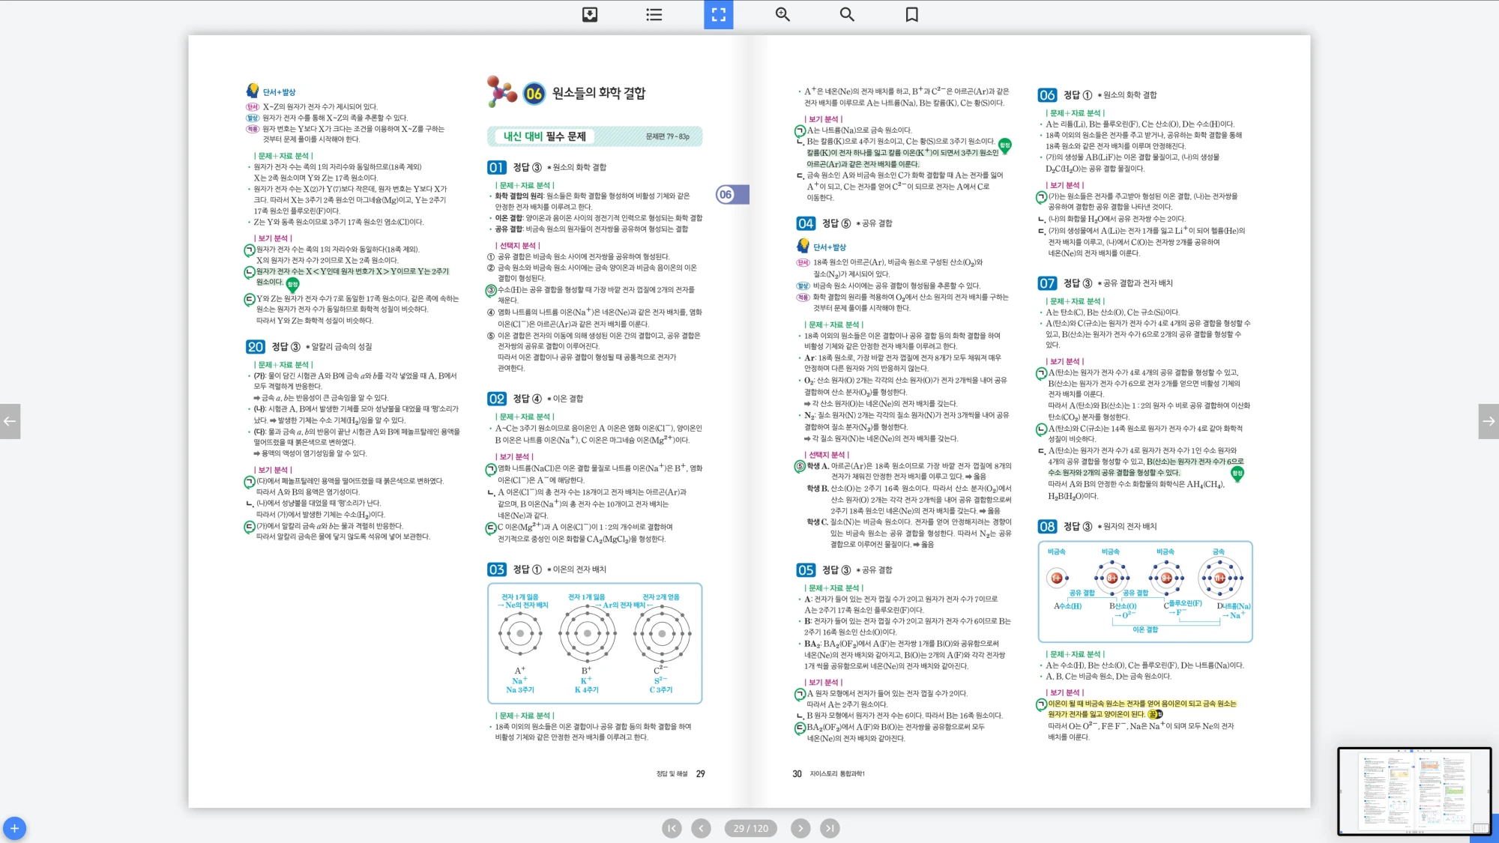Go to the previous page in bottom bar
Screen dimensions: 1499x843
pos(701,828)
